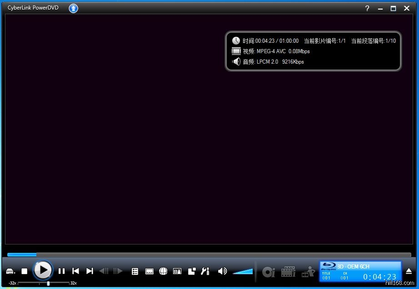This screenshot has width=419, height=289.
Task: Pause the disc playback
Action: (61, 271)
